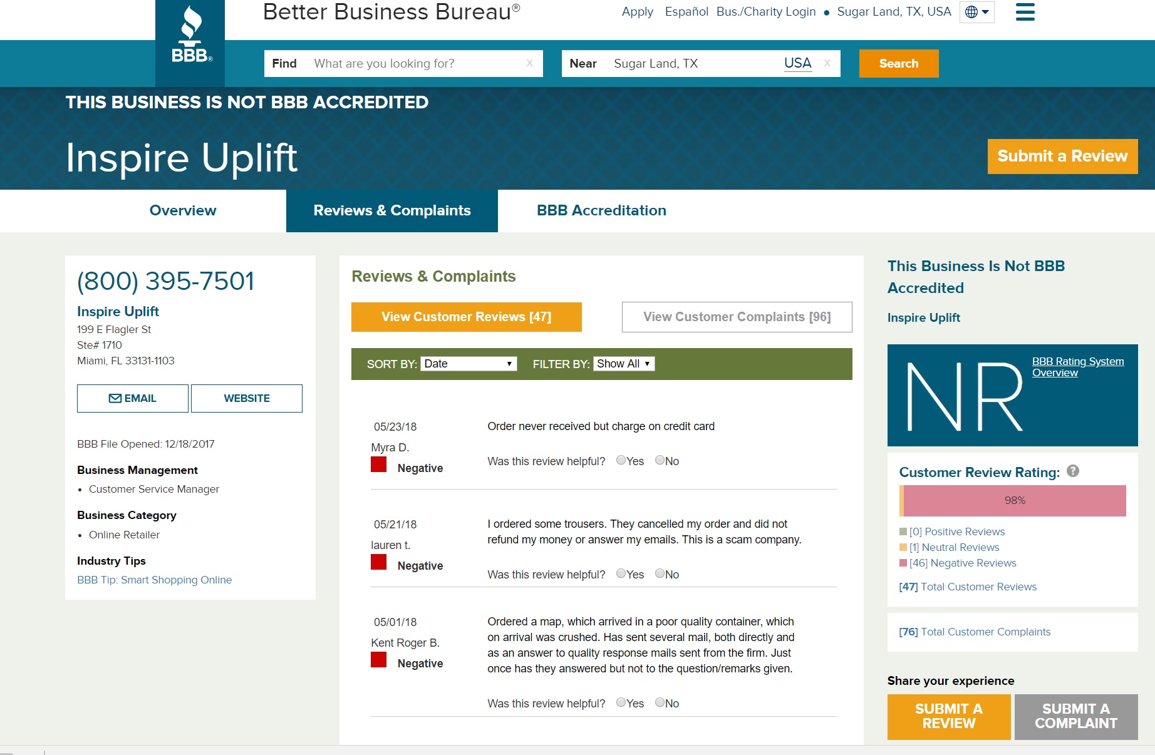
Task: Click review date 05/23/18
Action: (395, 426)
